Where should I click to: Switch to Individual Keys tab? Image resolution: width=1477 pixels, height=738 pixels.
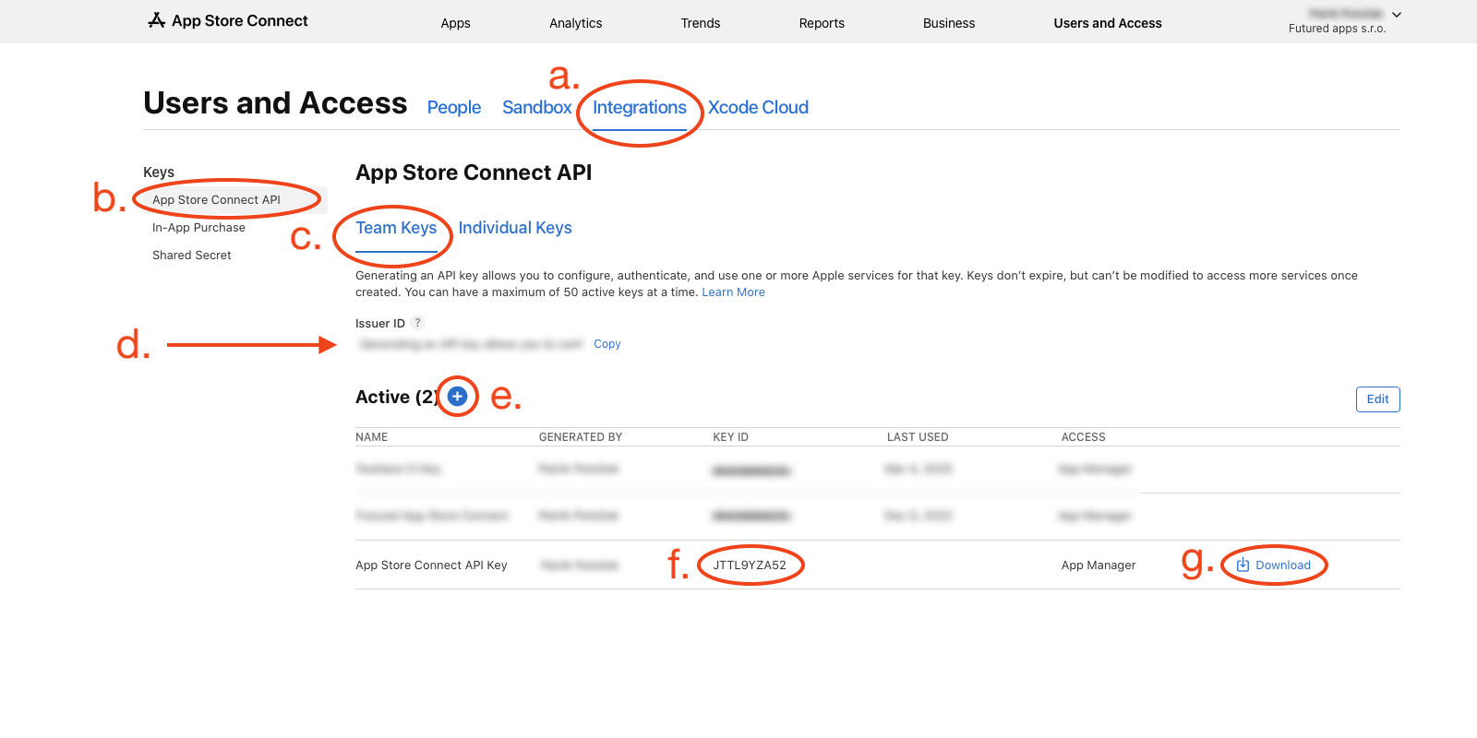click(x=515, y=228)
